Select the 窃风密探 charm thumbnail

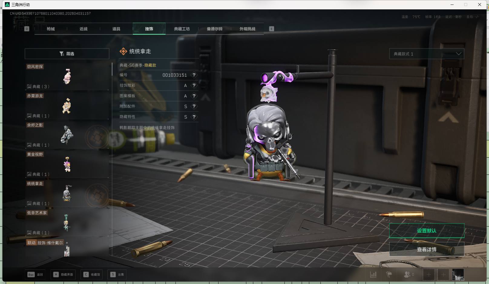coord(67,77)
